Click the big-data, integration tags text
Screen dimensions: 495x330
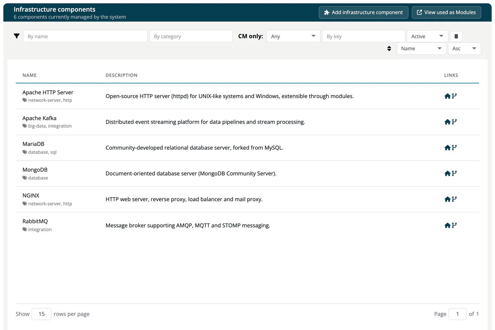(x=50, y=126)
